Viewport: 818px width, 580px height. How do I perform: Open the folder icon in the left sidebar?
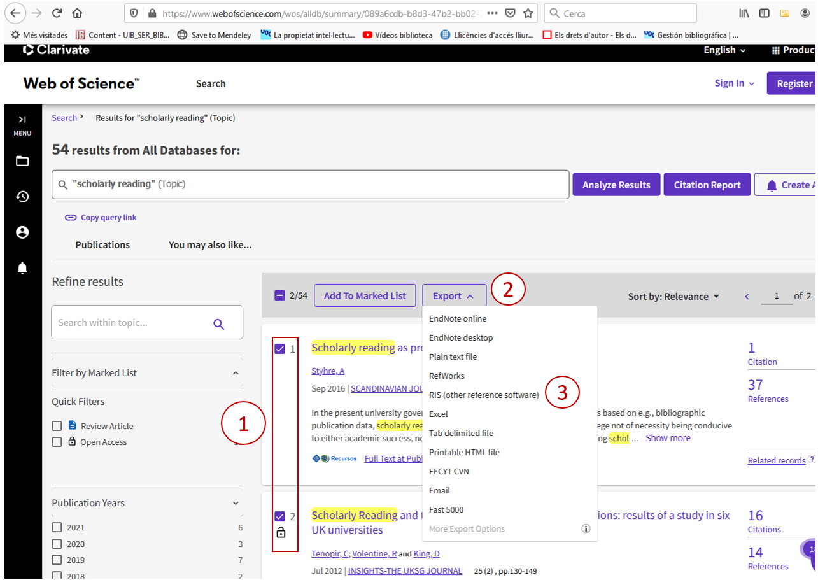[x=22, y=161]
